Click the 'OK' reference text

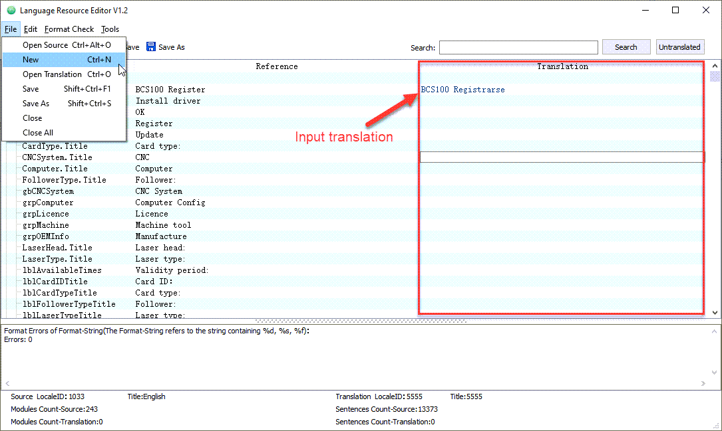(x=140, y=112)
